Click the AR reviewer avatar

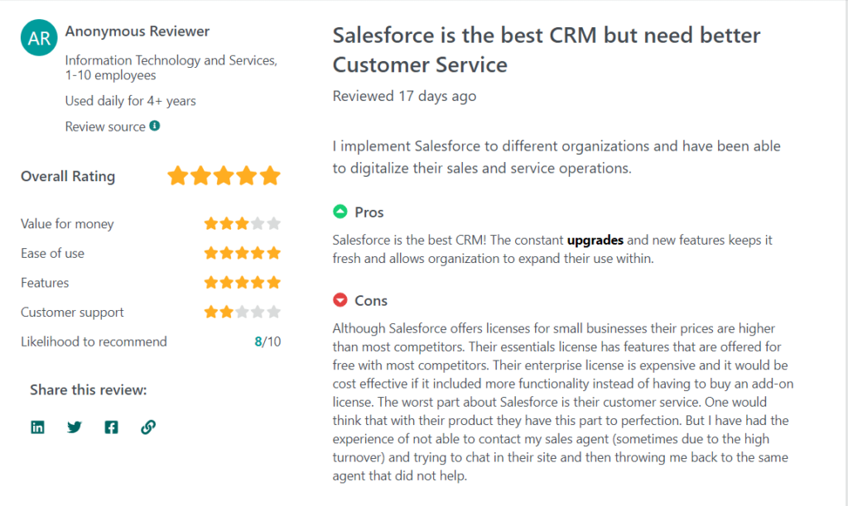(39, 38)
